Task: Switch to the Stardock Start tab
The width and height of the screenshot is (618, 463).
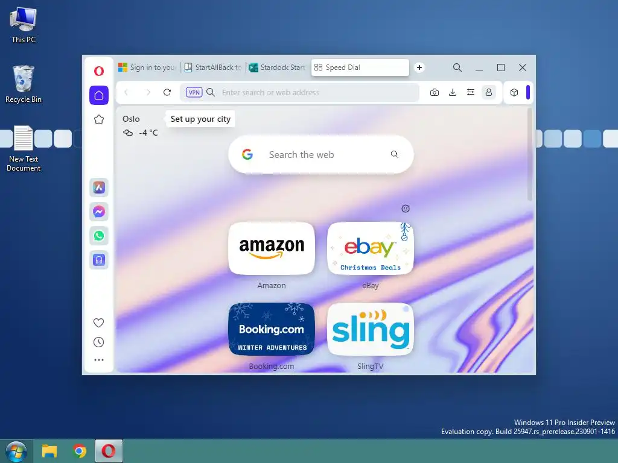Action: click(278, 68)
